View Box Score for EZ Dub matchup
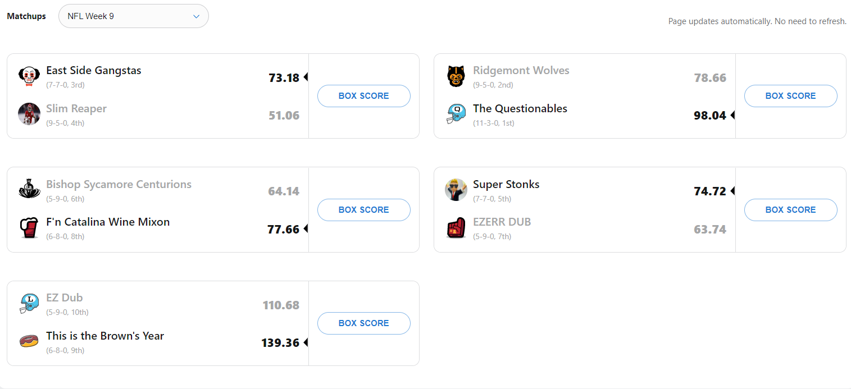 pyautogui.click(x=363, y=323)
